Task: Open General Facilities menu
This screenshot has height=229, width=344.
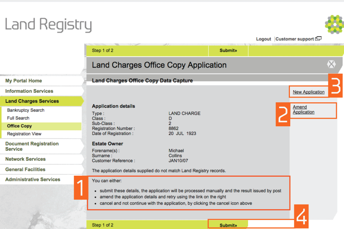Action: pyautogui.click(x=25, y=169)
